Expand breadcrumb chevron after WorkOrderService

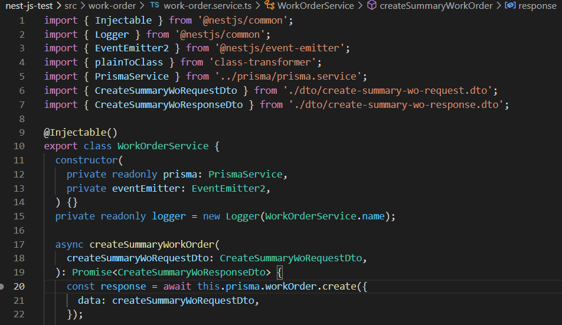click(x=360, y=6)
